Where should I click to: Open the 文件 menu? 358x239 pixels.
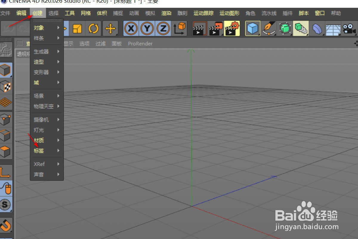click(5, 13)
